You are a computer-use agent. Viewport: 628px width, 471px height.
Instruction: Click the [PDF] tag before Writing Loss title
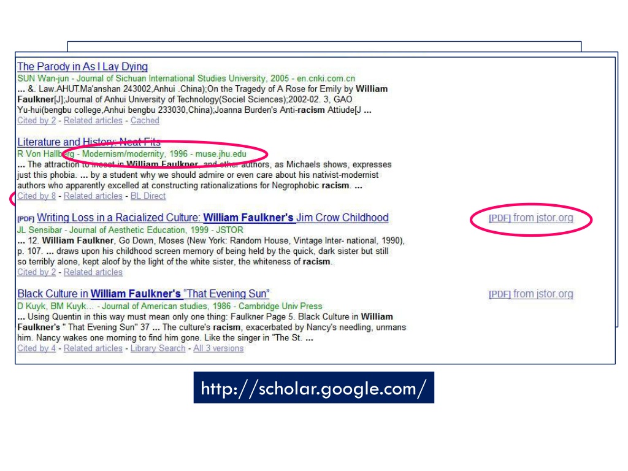(26, 219)
